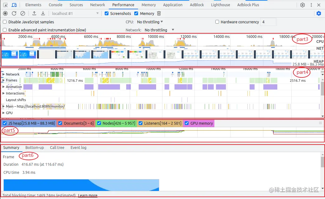The image size is (325, 199).
Task: Click the 1216.7 ms frame label
Action: [75, 81]
